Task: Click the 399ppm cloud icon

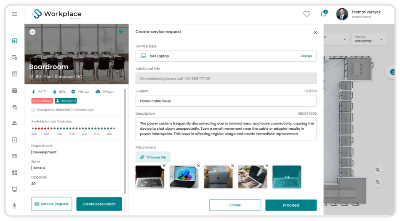Action: (x=98, y=92)
